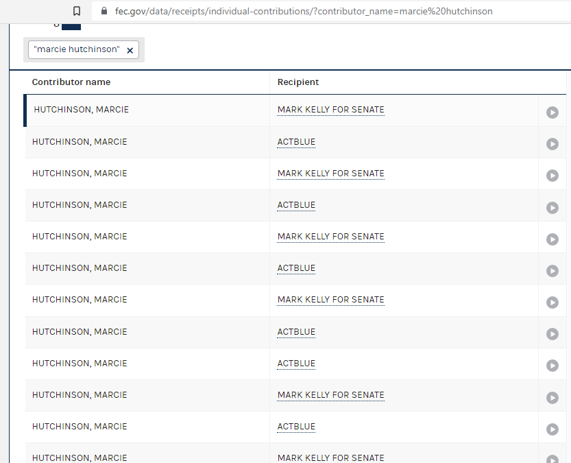The height and width of the screenshot is (463, 571).
Task: Expand details arrow on the eighth row
Action: tap(552, 334)
